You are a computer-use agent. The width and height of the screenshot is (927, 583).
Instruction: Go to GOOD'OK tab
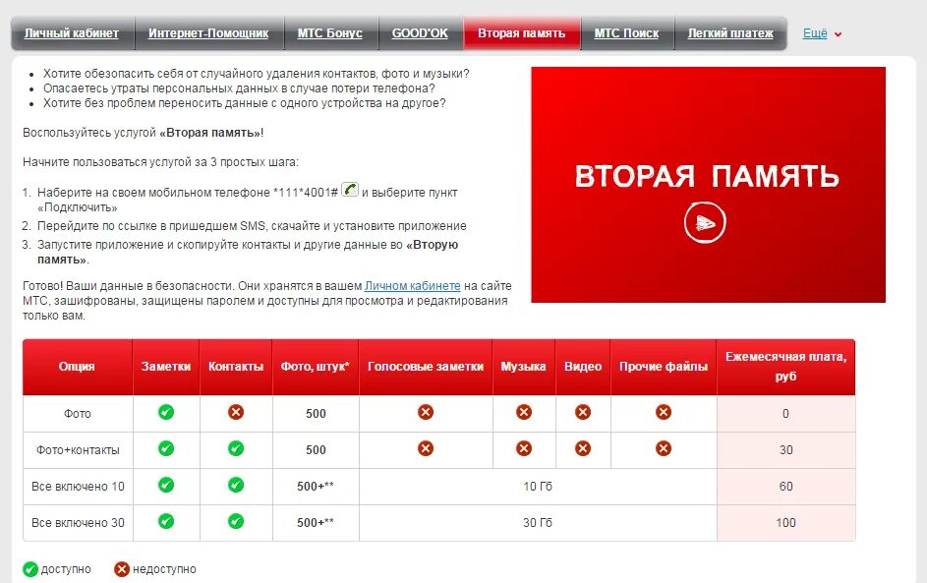[x=420, y=33]
